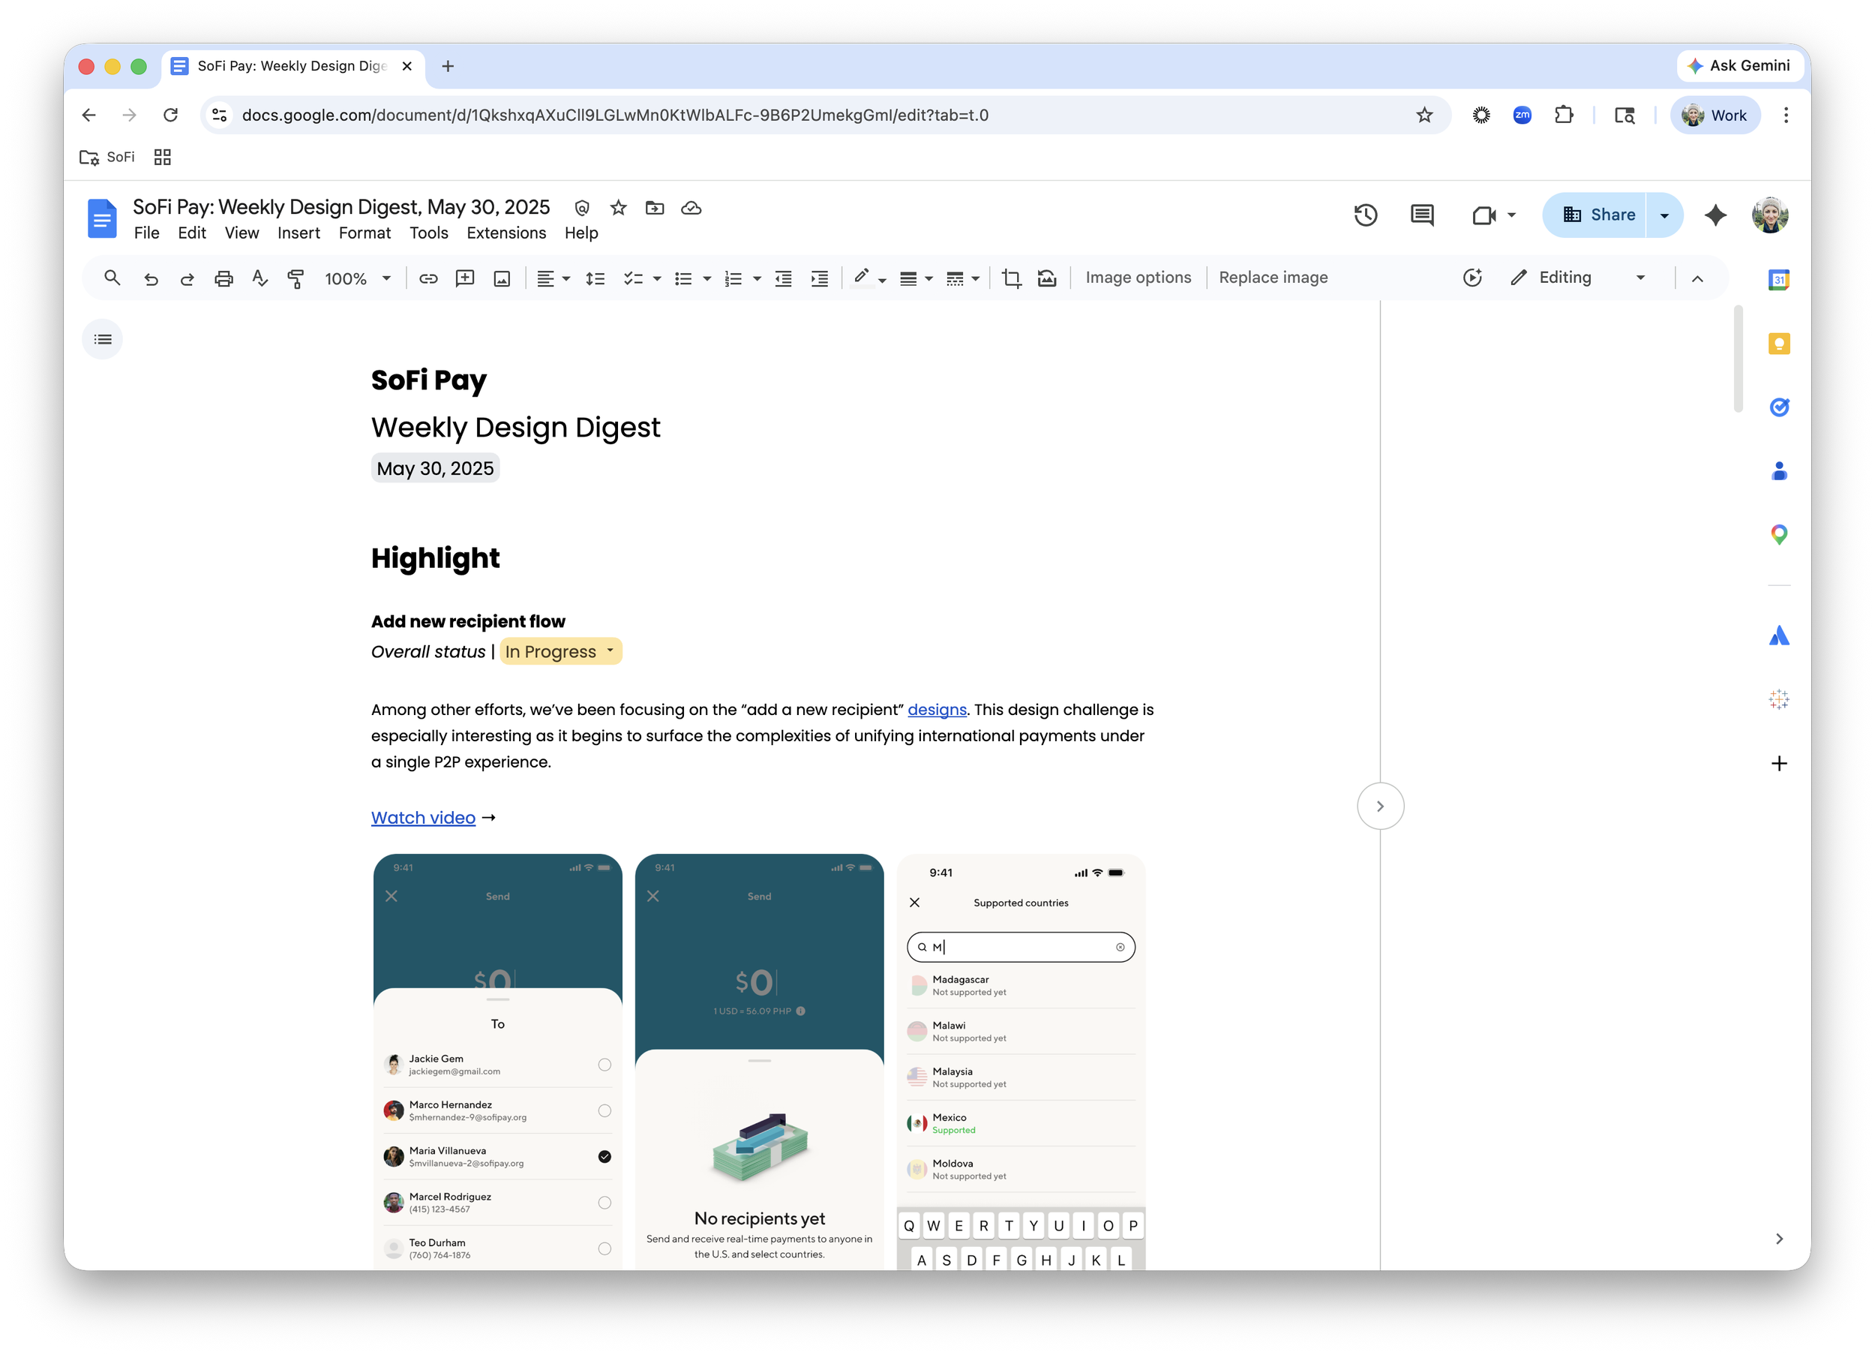Select the Marcel Rodriguez radio button
The height and width of the screenshot is (1355, 1875).
pyautogui.click(x=604, y=1202)
